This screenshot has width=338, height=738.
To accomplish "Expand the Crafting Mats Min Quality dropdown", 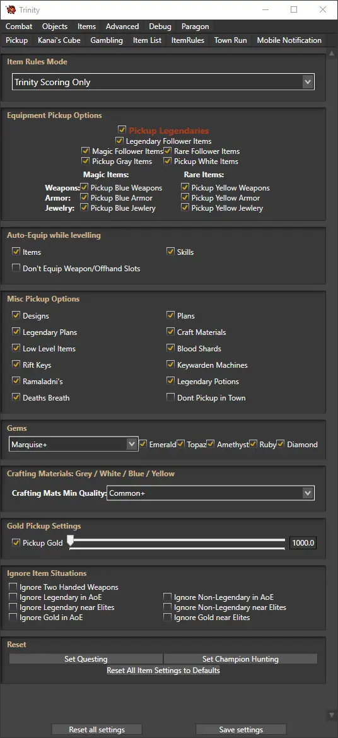I will pos(211,493).
